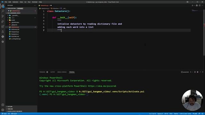Open the Edit menu
The height and width of the screenshot is (115, 205).
[10, 2]
